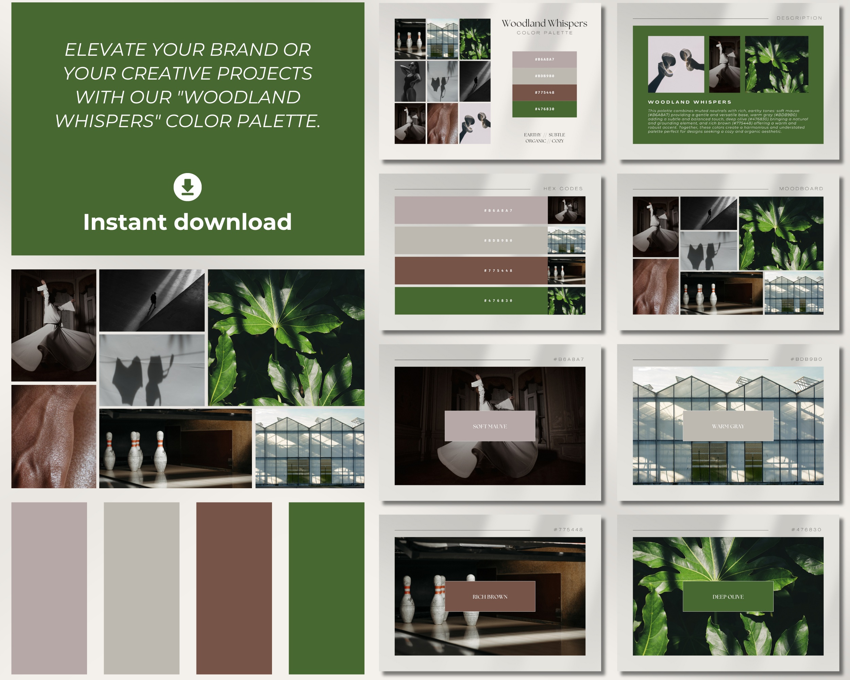Screen dimensions: 850x680
Task: Select the WARM GRAY label box
Action: (x=728, y=426)
